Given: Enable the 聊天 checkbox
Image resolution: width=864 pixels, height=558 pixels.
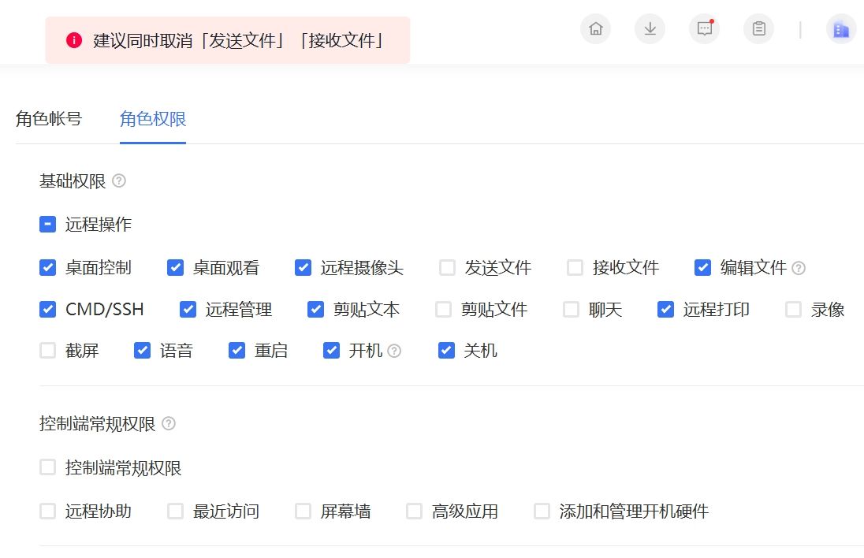Looking at the screenshot, I should (572, 310).
